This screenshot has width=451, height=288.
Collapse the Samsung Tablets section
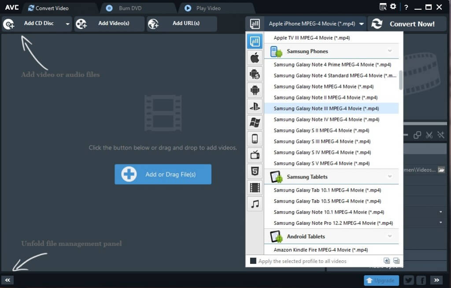(x=389, y=176)
